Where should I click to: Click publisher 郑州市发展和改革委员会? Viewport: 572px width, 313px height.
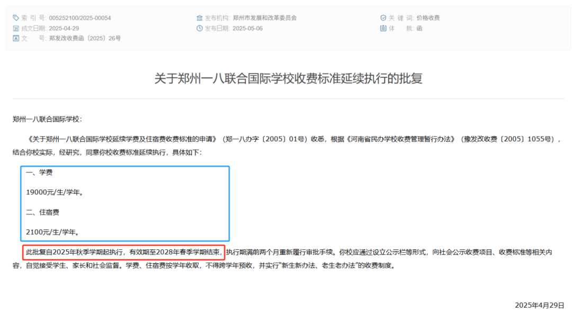(265, 18)
